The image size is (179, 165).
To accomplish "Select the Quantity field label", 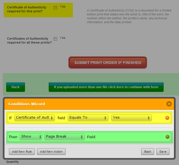I will pos(13,162).
